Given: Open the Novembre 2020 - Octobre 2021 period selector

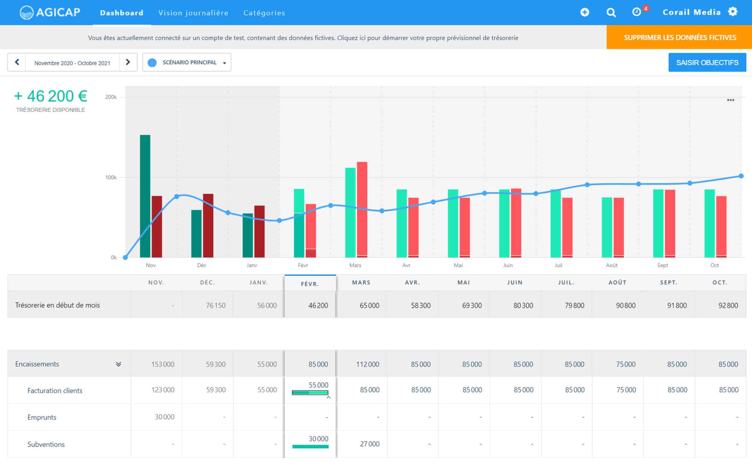Looking at the screenshot, I should click(72, 62).
